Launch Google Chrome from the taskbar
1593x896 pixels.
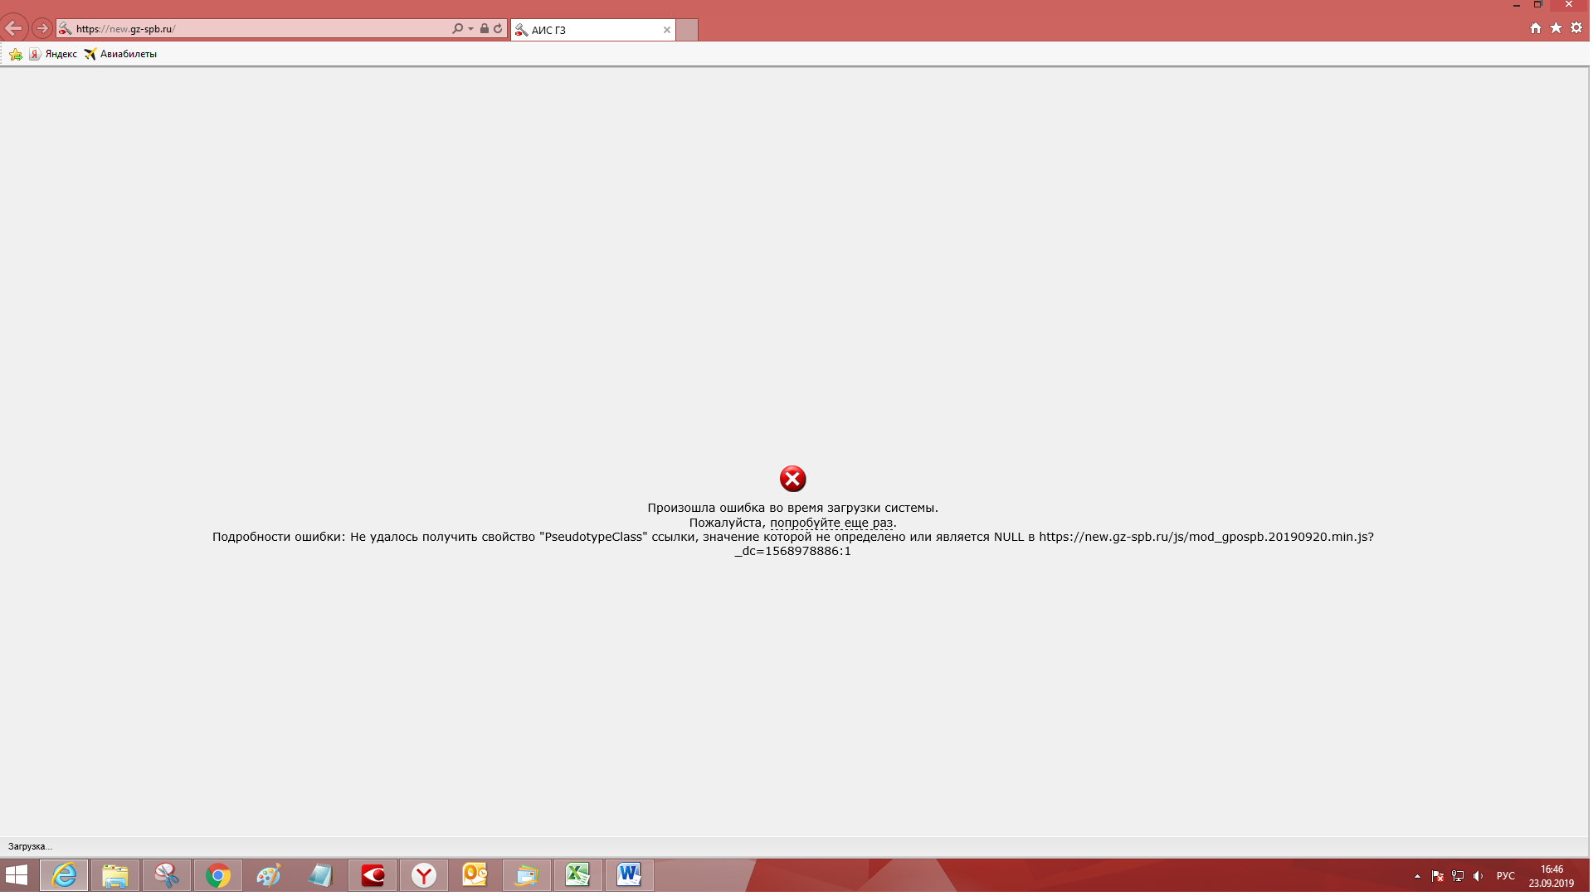coord(218,875)
